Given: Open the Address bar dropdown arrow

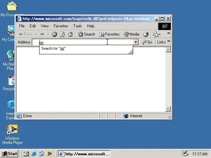Looking at the screenshot, I should (x=136, y=42).
